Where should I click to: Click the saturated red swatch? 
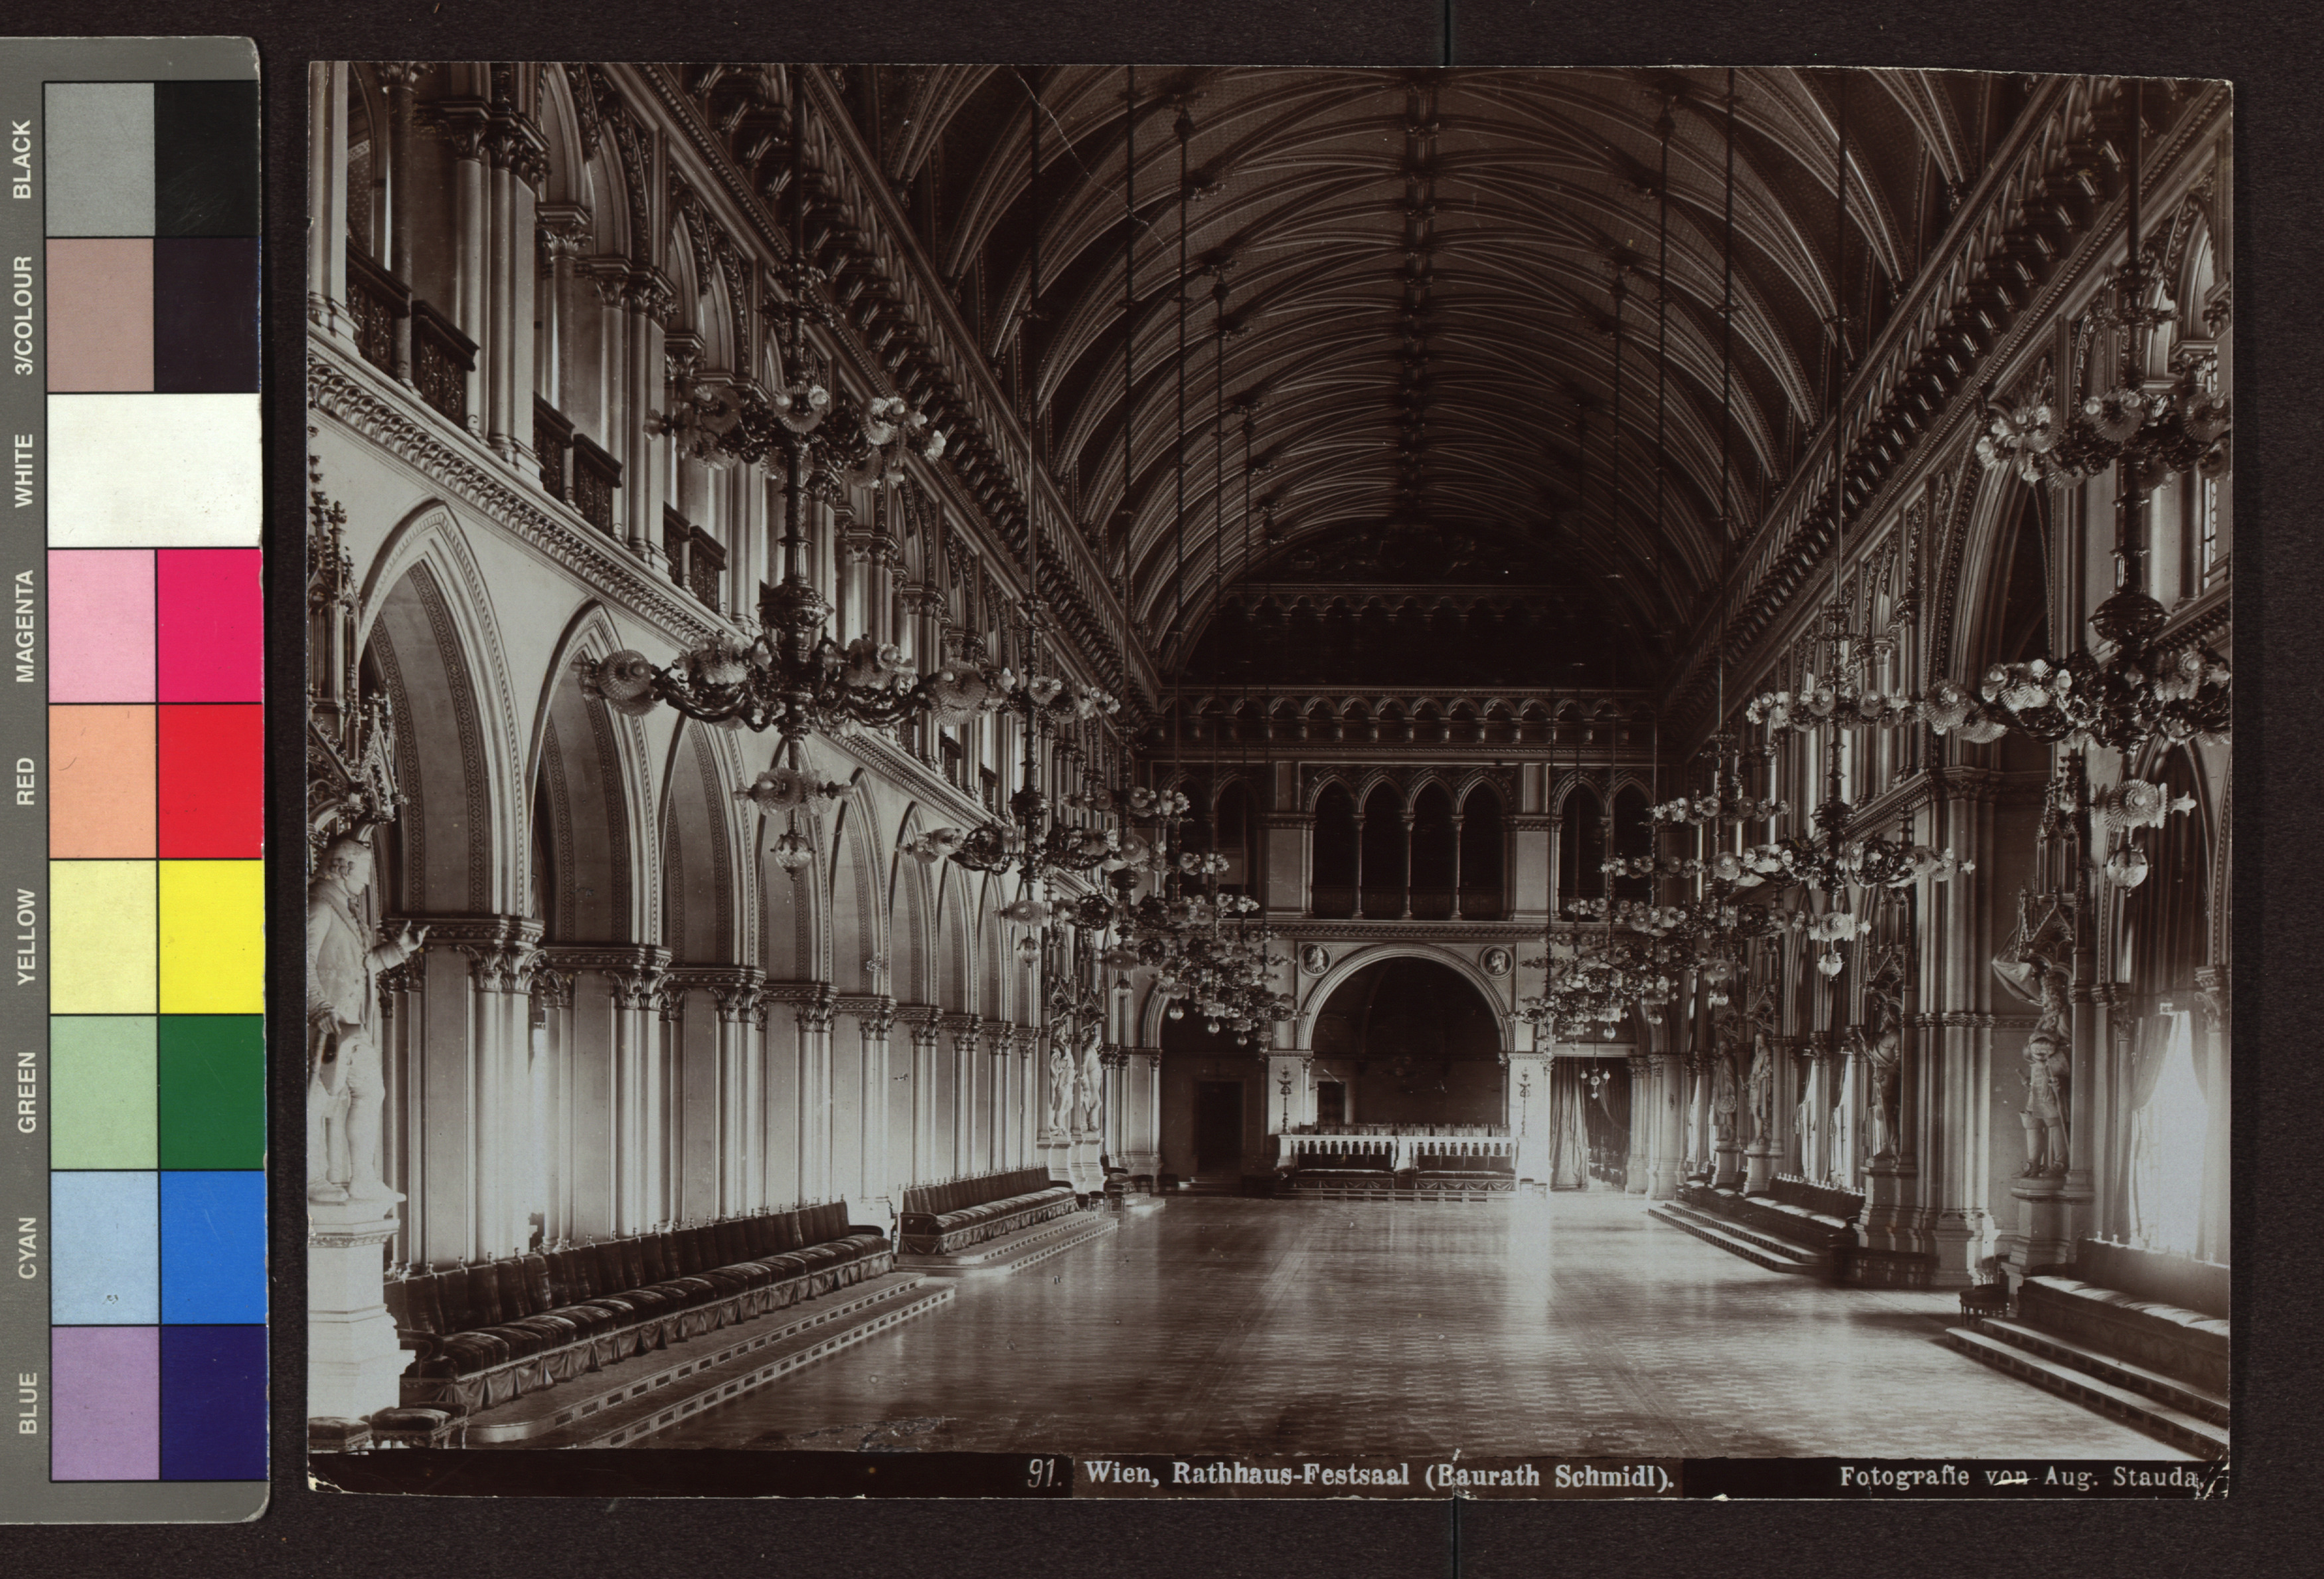point(210,781)
